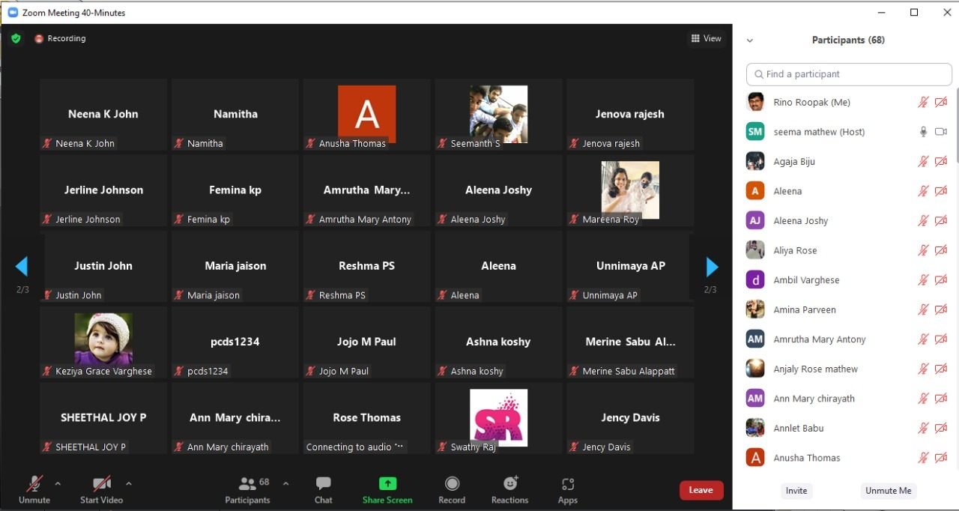This screenshot has width=959, height=511.
Task: Toggle microphone with the Unmute button
Action: pyautogui.click(x=34, y=484)
